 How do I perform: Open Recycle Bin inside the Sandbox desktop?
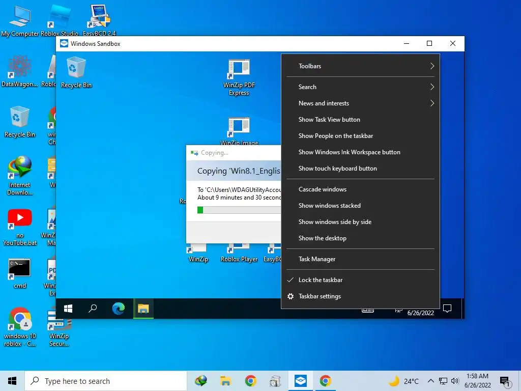76,72
